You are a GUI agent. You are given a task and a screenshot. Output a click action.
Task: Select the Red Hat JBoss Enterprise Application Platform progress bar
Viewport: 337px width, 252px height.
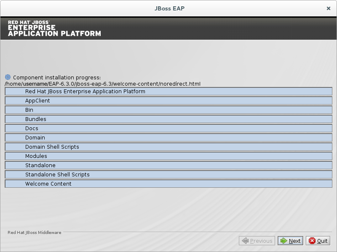[x=168, y=92]
